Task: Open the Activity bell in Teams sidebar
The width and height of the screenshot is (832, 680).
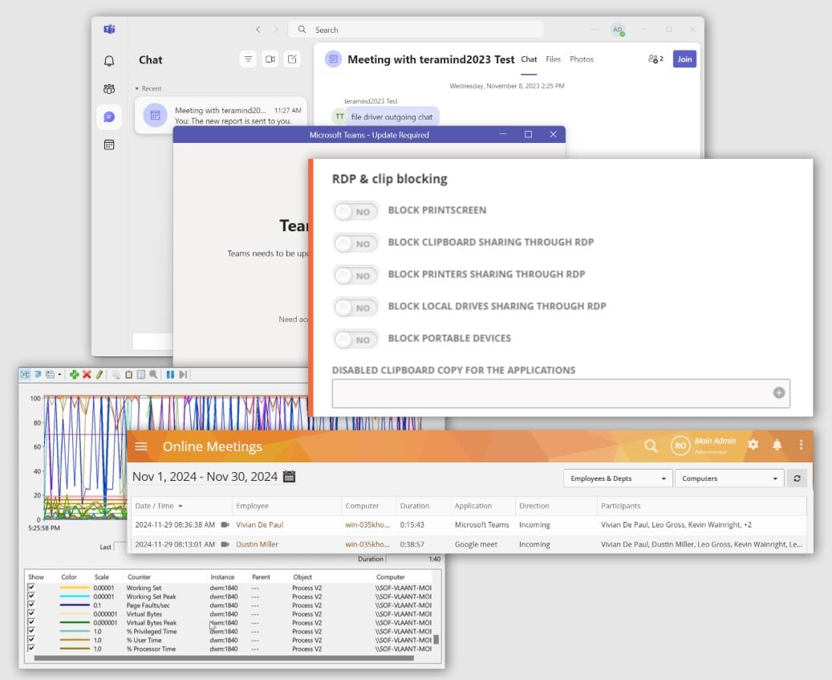Action: (109, 61)
